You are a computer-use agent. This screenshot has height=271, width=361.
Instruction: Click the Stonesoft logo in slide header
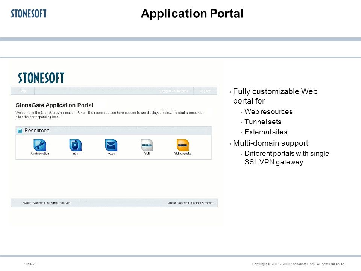(29, 14)
